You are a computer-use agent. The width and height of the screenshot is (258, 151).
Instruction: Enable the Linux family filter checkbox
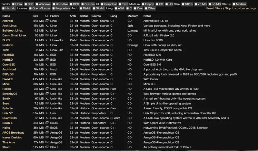13,4
